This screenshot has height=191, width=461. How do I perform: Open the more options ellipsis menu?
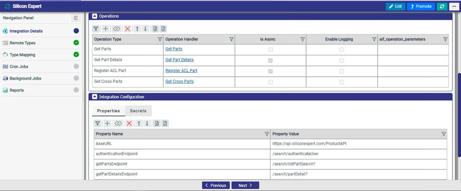(x=454, y=6)
